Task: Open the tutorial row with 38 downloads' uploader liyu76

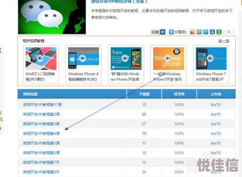Action: coord(216,114)
